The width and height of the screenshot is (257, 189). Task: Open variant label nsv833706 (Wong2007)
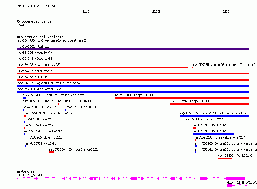[x=35, y=53]
